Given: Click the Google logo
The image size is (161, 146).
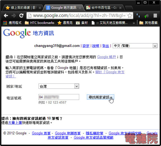Looking at the screenshot, I should (x=17, y=33).
